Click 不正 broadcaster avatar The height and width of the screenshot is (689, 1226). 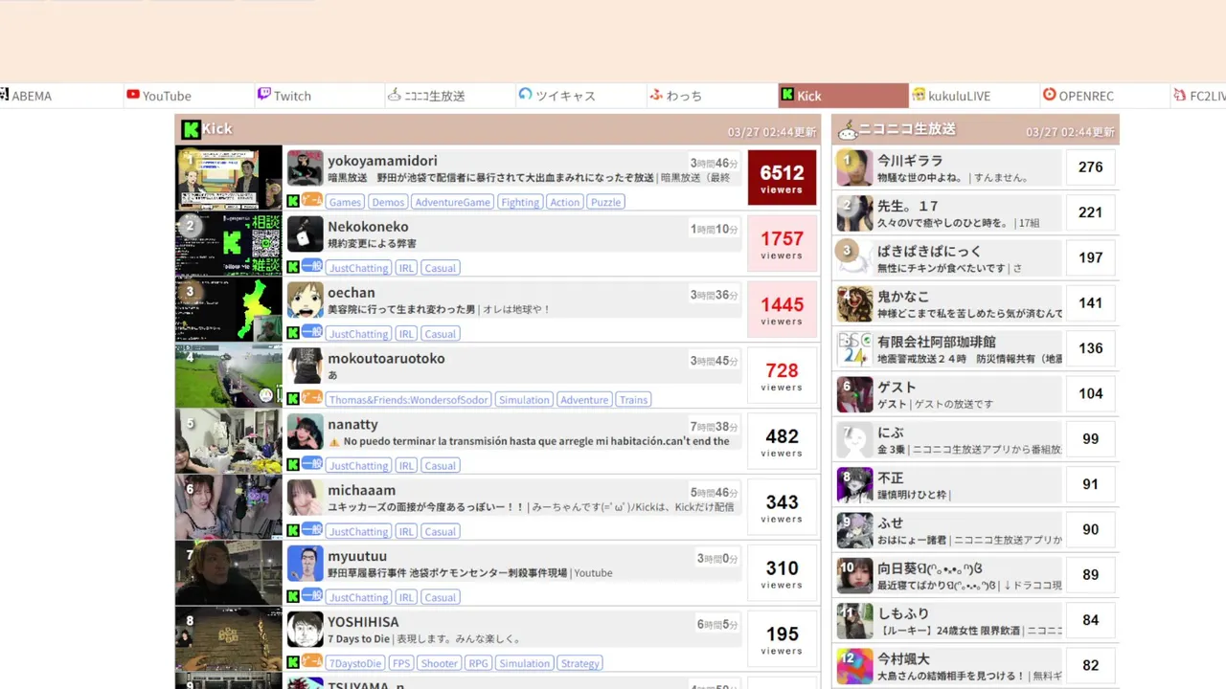(854, 485)
